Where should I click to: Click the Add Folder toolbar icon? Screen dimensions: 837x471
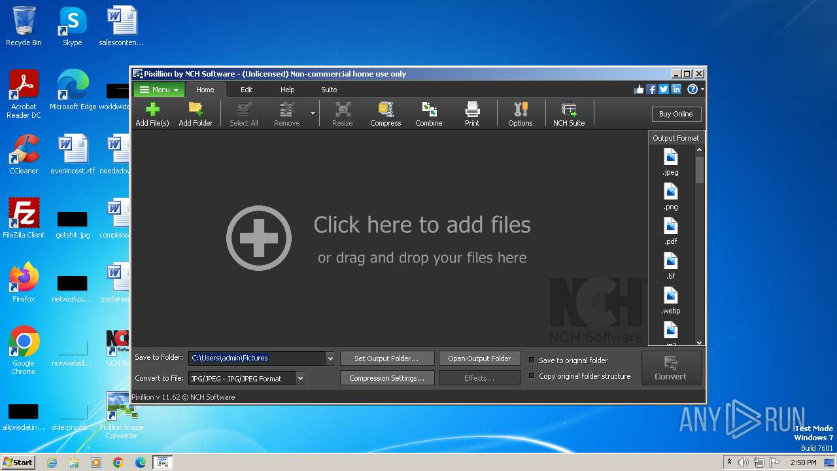pos(196,114)
